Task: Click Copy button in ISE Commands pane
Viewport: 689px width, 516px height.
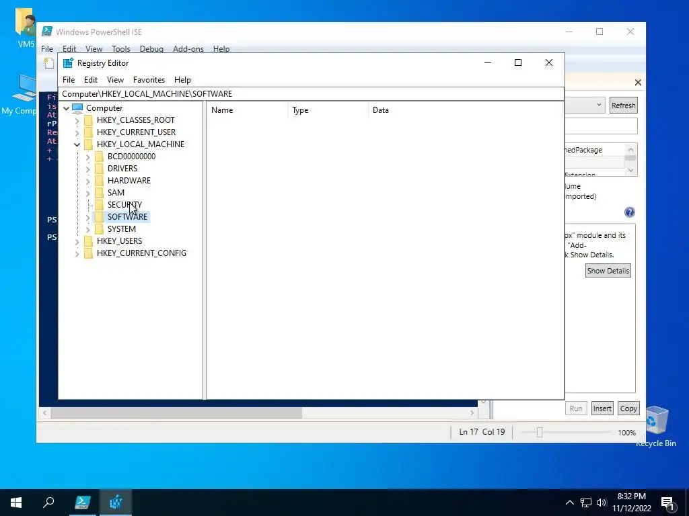Action: pos(628,408)
